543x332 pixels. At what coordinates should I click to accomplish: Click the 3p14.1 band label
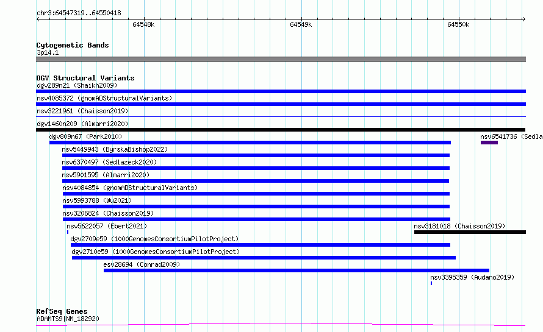pos(48,52)
